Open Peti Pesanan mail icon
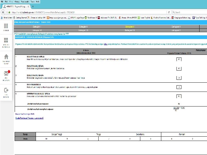The width and height of the screenshot is (207, 155). click(6, 73)
